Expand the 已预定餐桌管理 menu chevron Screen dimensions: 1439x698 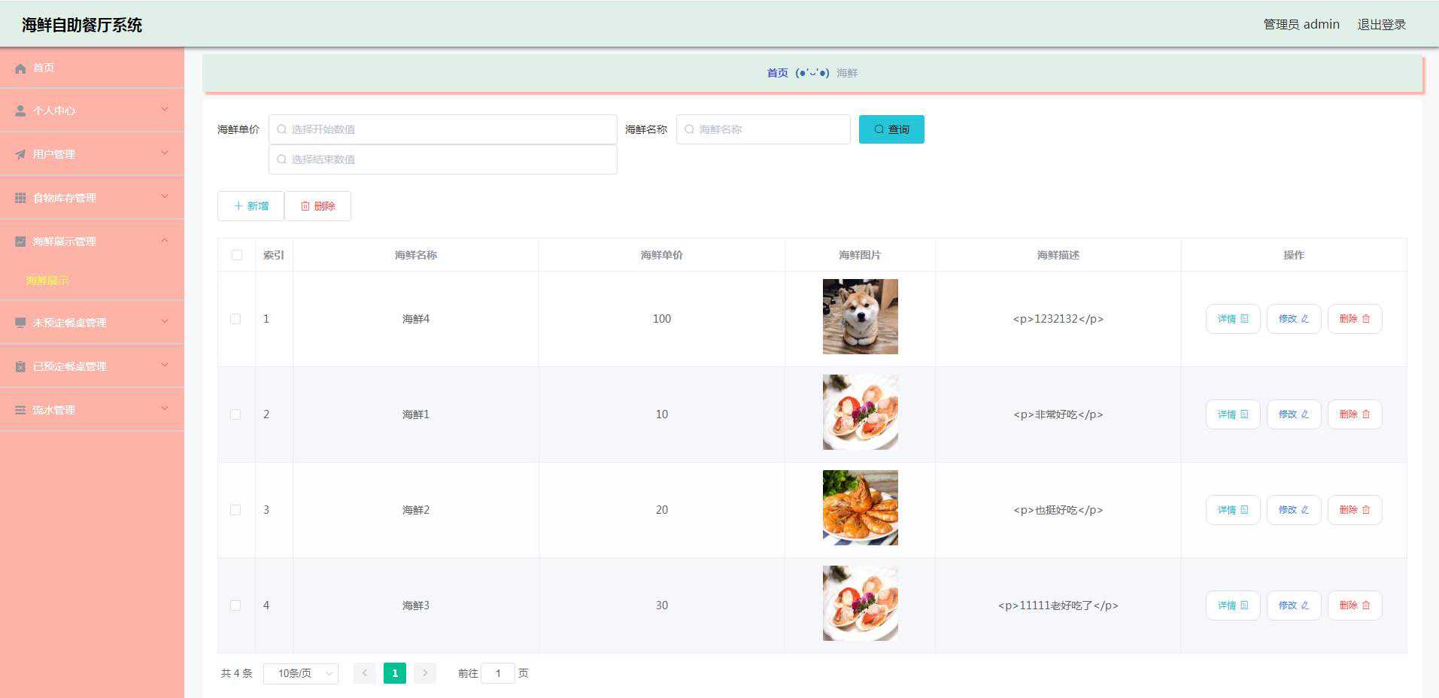point(165,366)
